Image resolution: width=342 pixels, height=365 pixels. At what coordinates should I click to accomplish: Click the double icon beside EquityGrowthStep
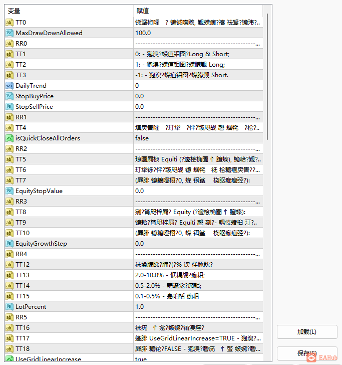(x=10, y=244)
